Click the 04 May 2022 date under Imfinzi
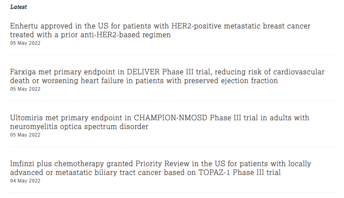The image size is (344, 198). click(25, 181)
